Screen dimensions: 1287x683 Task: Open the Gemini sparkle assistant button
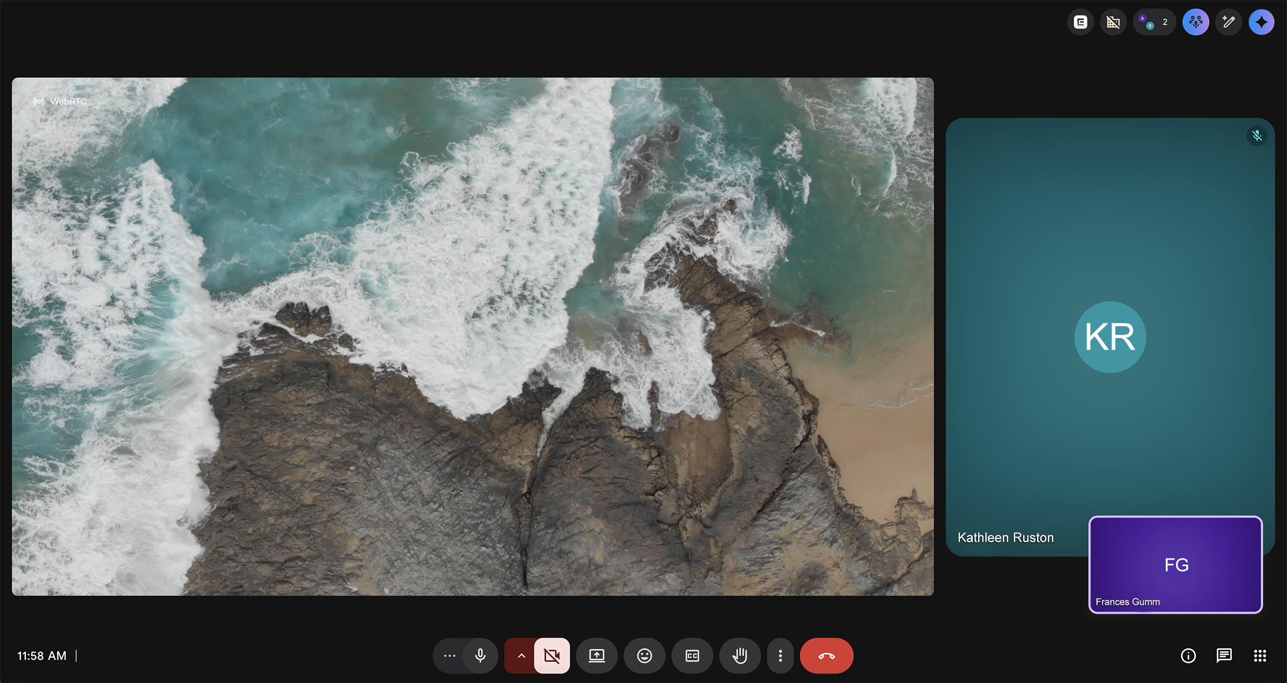[x=1261, y=23]
